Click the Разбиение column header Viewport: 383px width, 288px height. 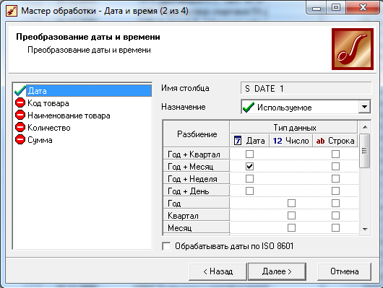tap(197, 134)
